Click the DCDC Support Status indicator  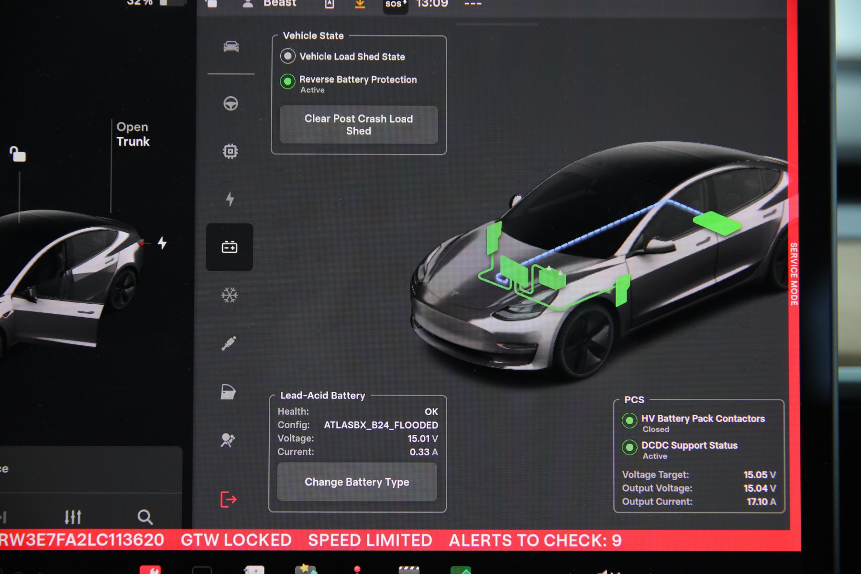(x=629, y=447)
